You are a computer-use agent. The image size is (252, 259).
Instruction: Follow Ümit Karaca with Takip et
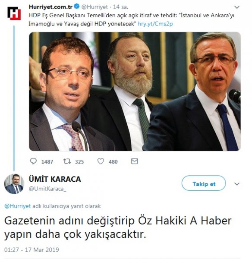coord(204,183)
